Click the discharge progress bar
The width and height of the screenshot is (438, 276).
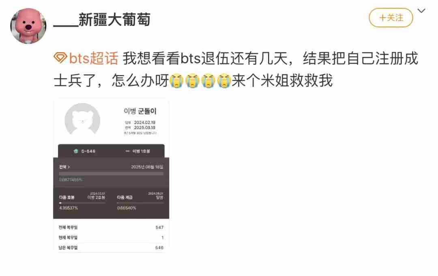111,174
